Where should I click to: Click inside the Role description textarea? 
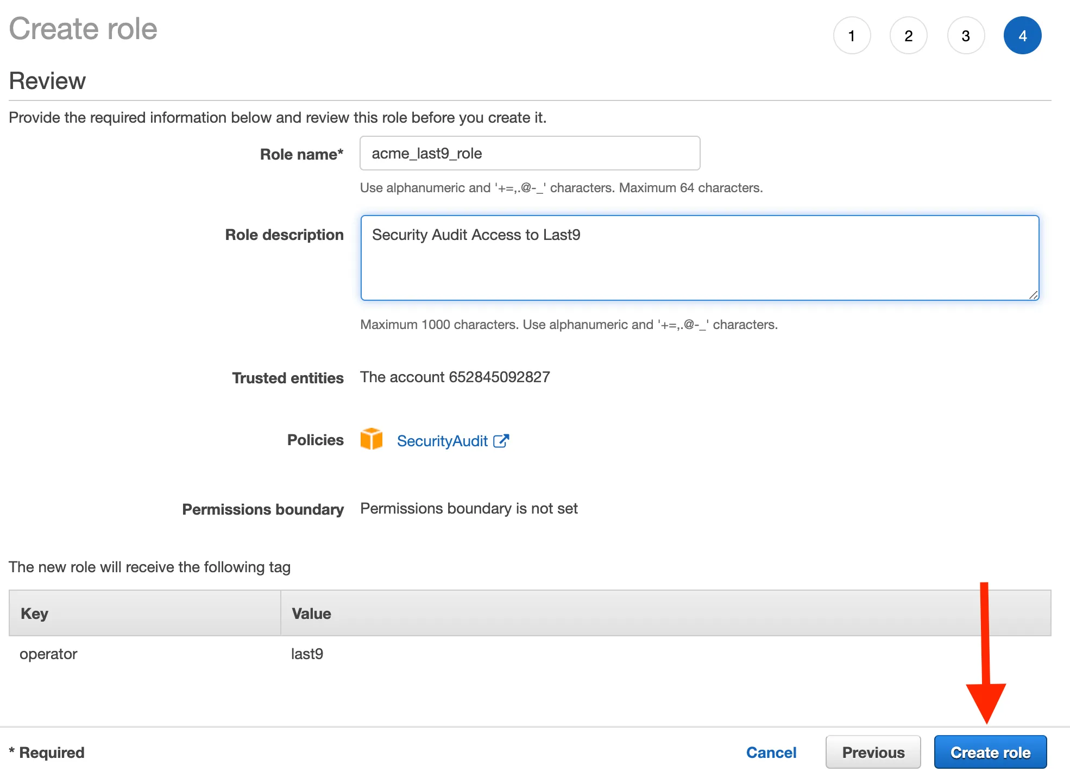[700, 258]
